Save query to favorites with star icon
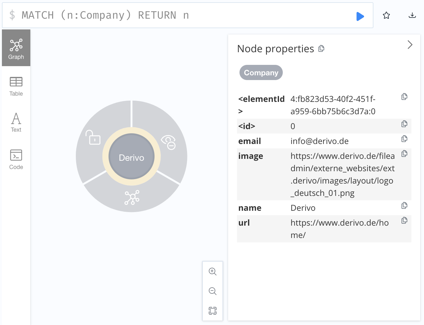This screenshot has height=325, width=424. 386,16
